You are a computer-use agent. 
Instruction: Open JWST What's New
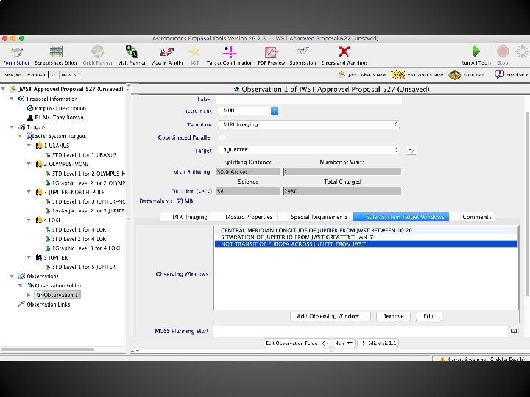(361, 75)
